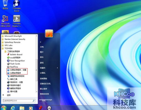
Task: Launch Flash Cards from the start menu
Action: point(14,64)
